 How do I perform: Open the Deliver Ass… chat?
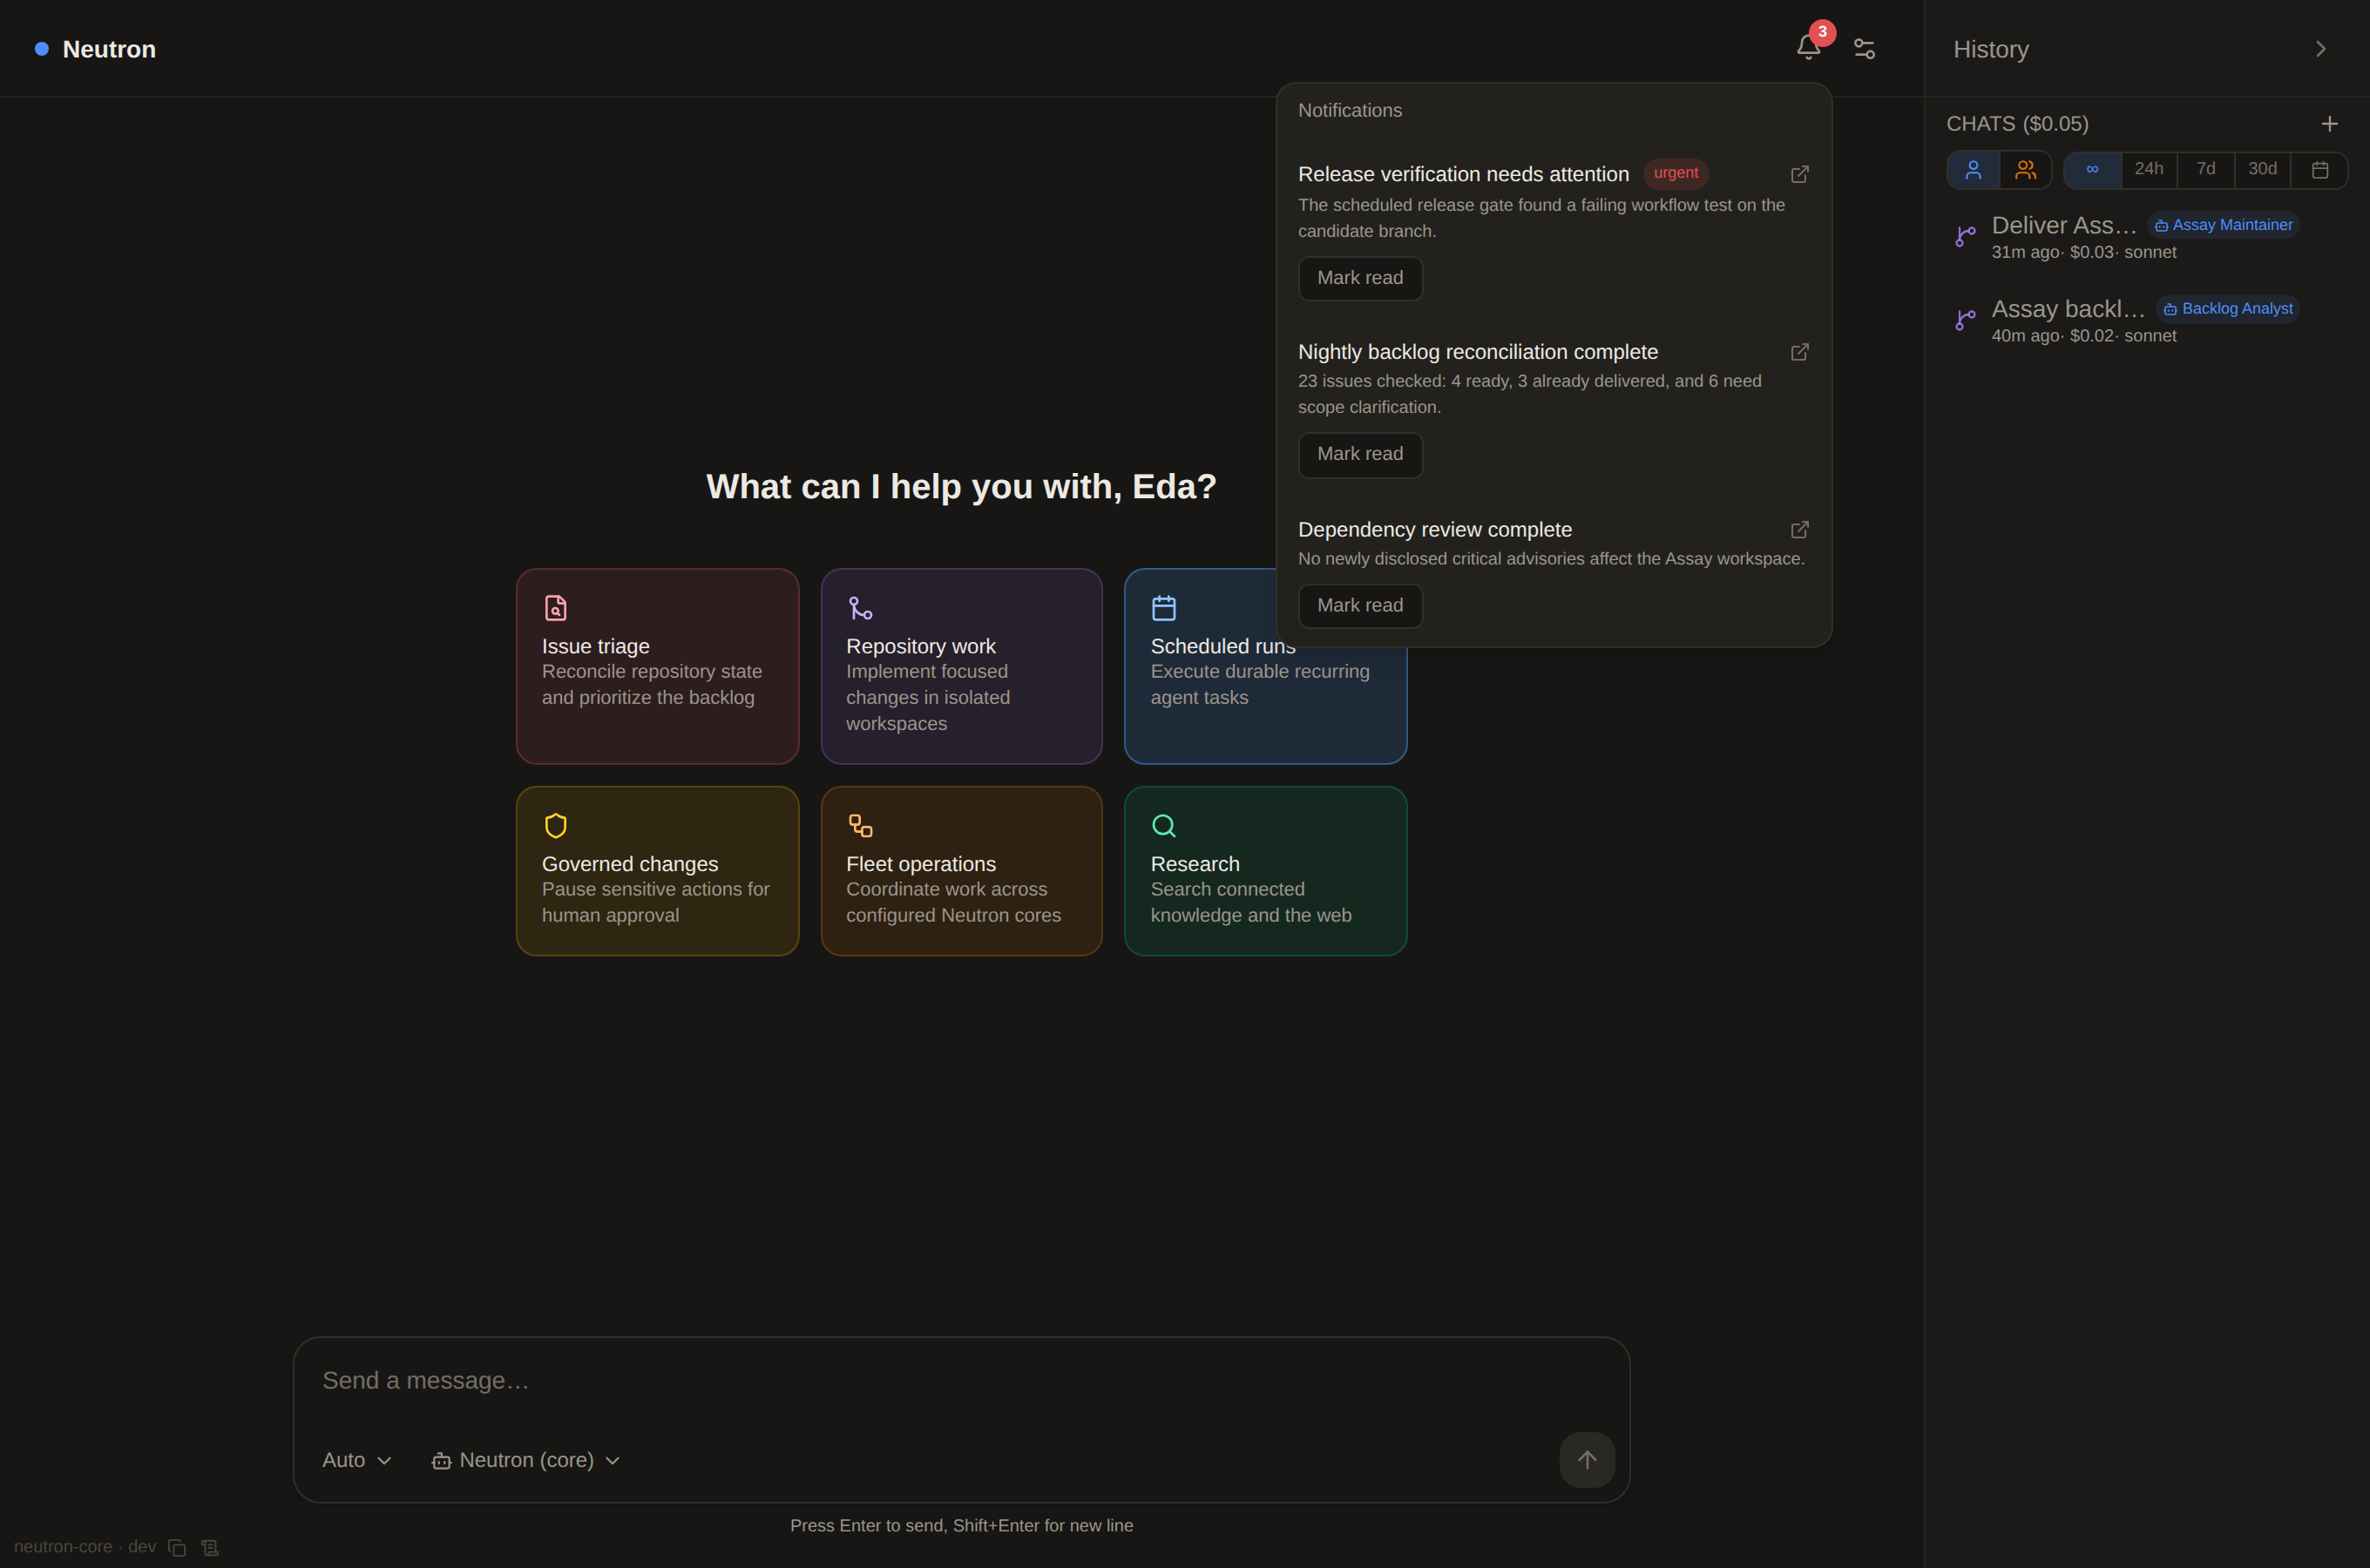2146,237
